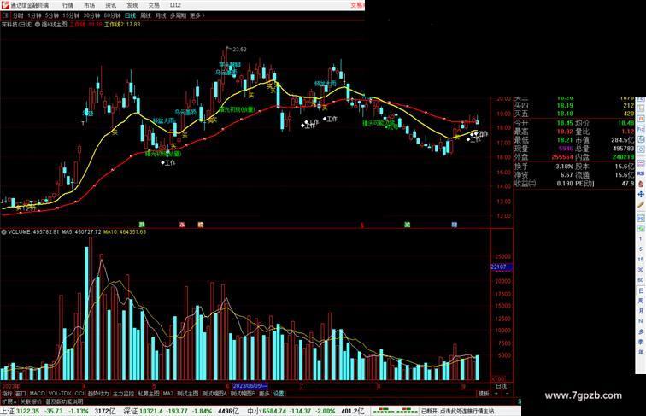Switch chart to 1分钟 period
The width and height of the screenshot is (646, 416).
(x=34, y=15)
